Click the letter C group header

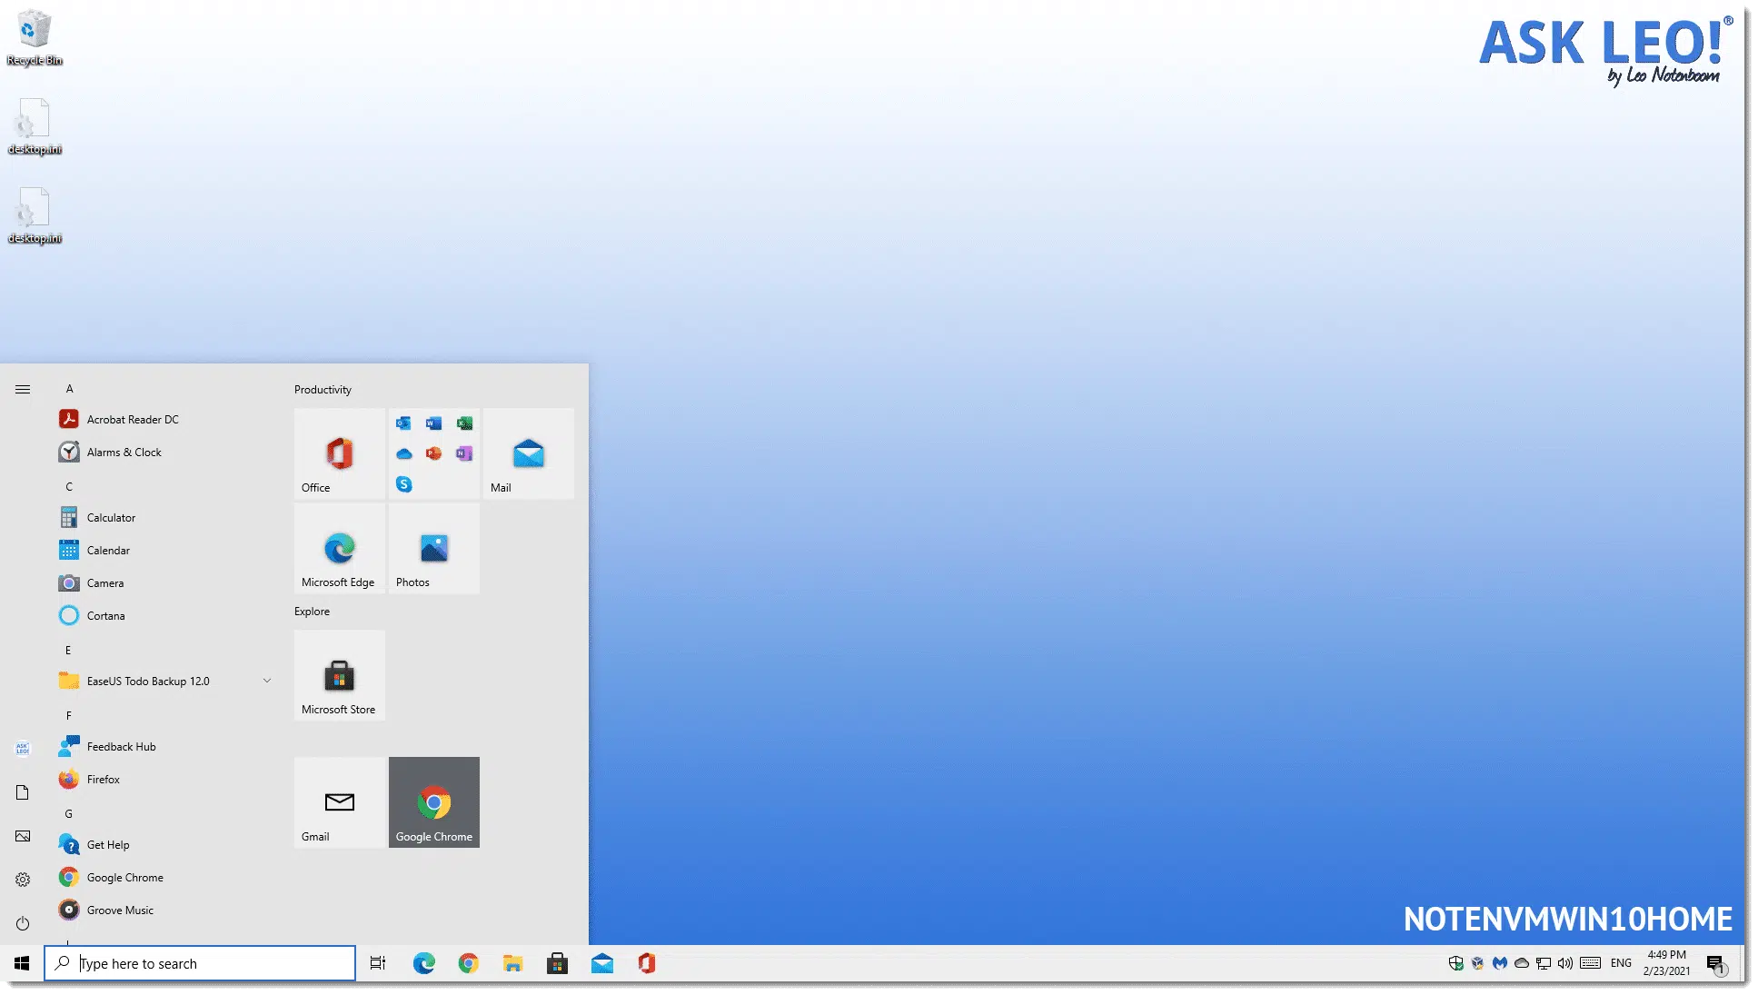[x=69, y=486]
